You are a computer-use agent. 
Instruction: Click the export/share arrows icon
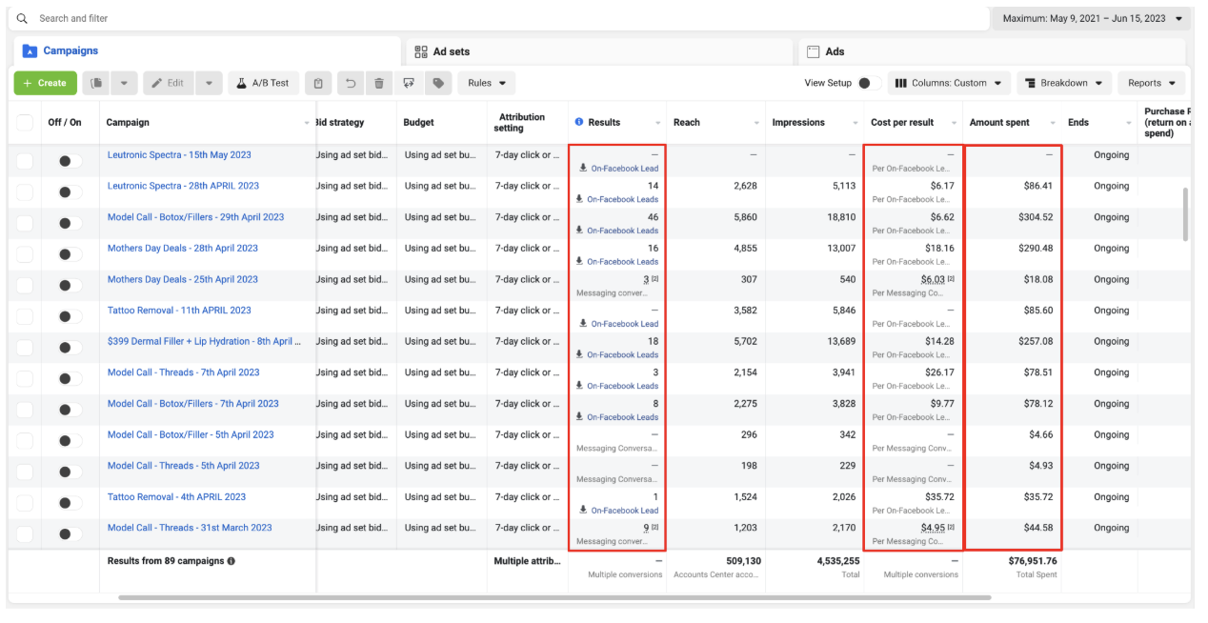point(409,83)
